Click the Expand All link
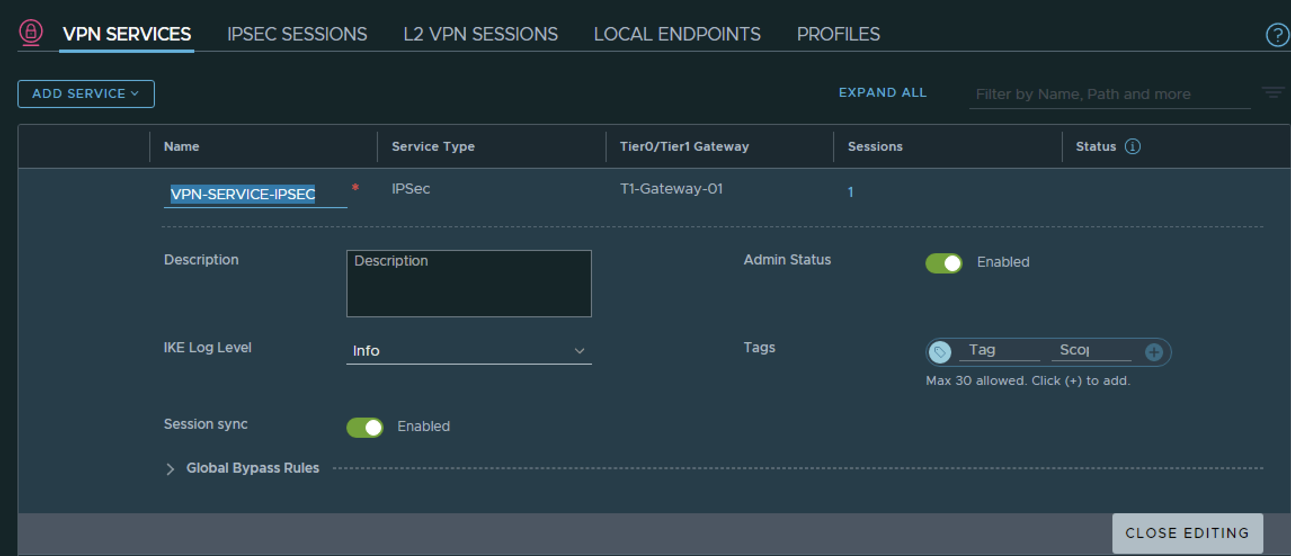This screenshot has height=556, width=1291. pos(883,93)
